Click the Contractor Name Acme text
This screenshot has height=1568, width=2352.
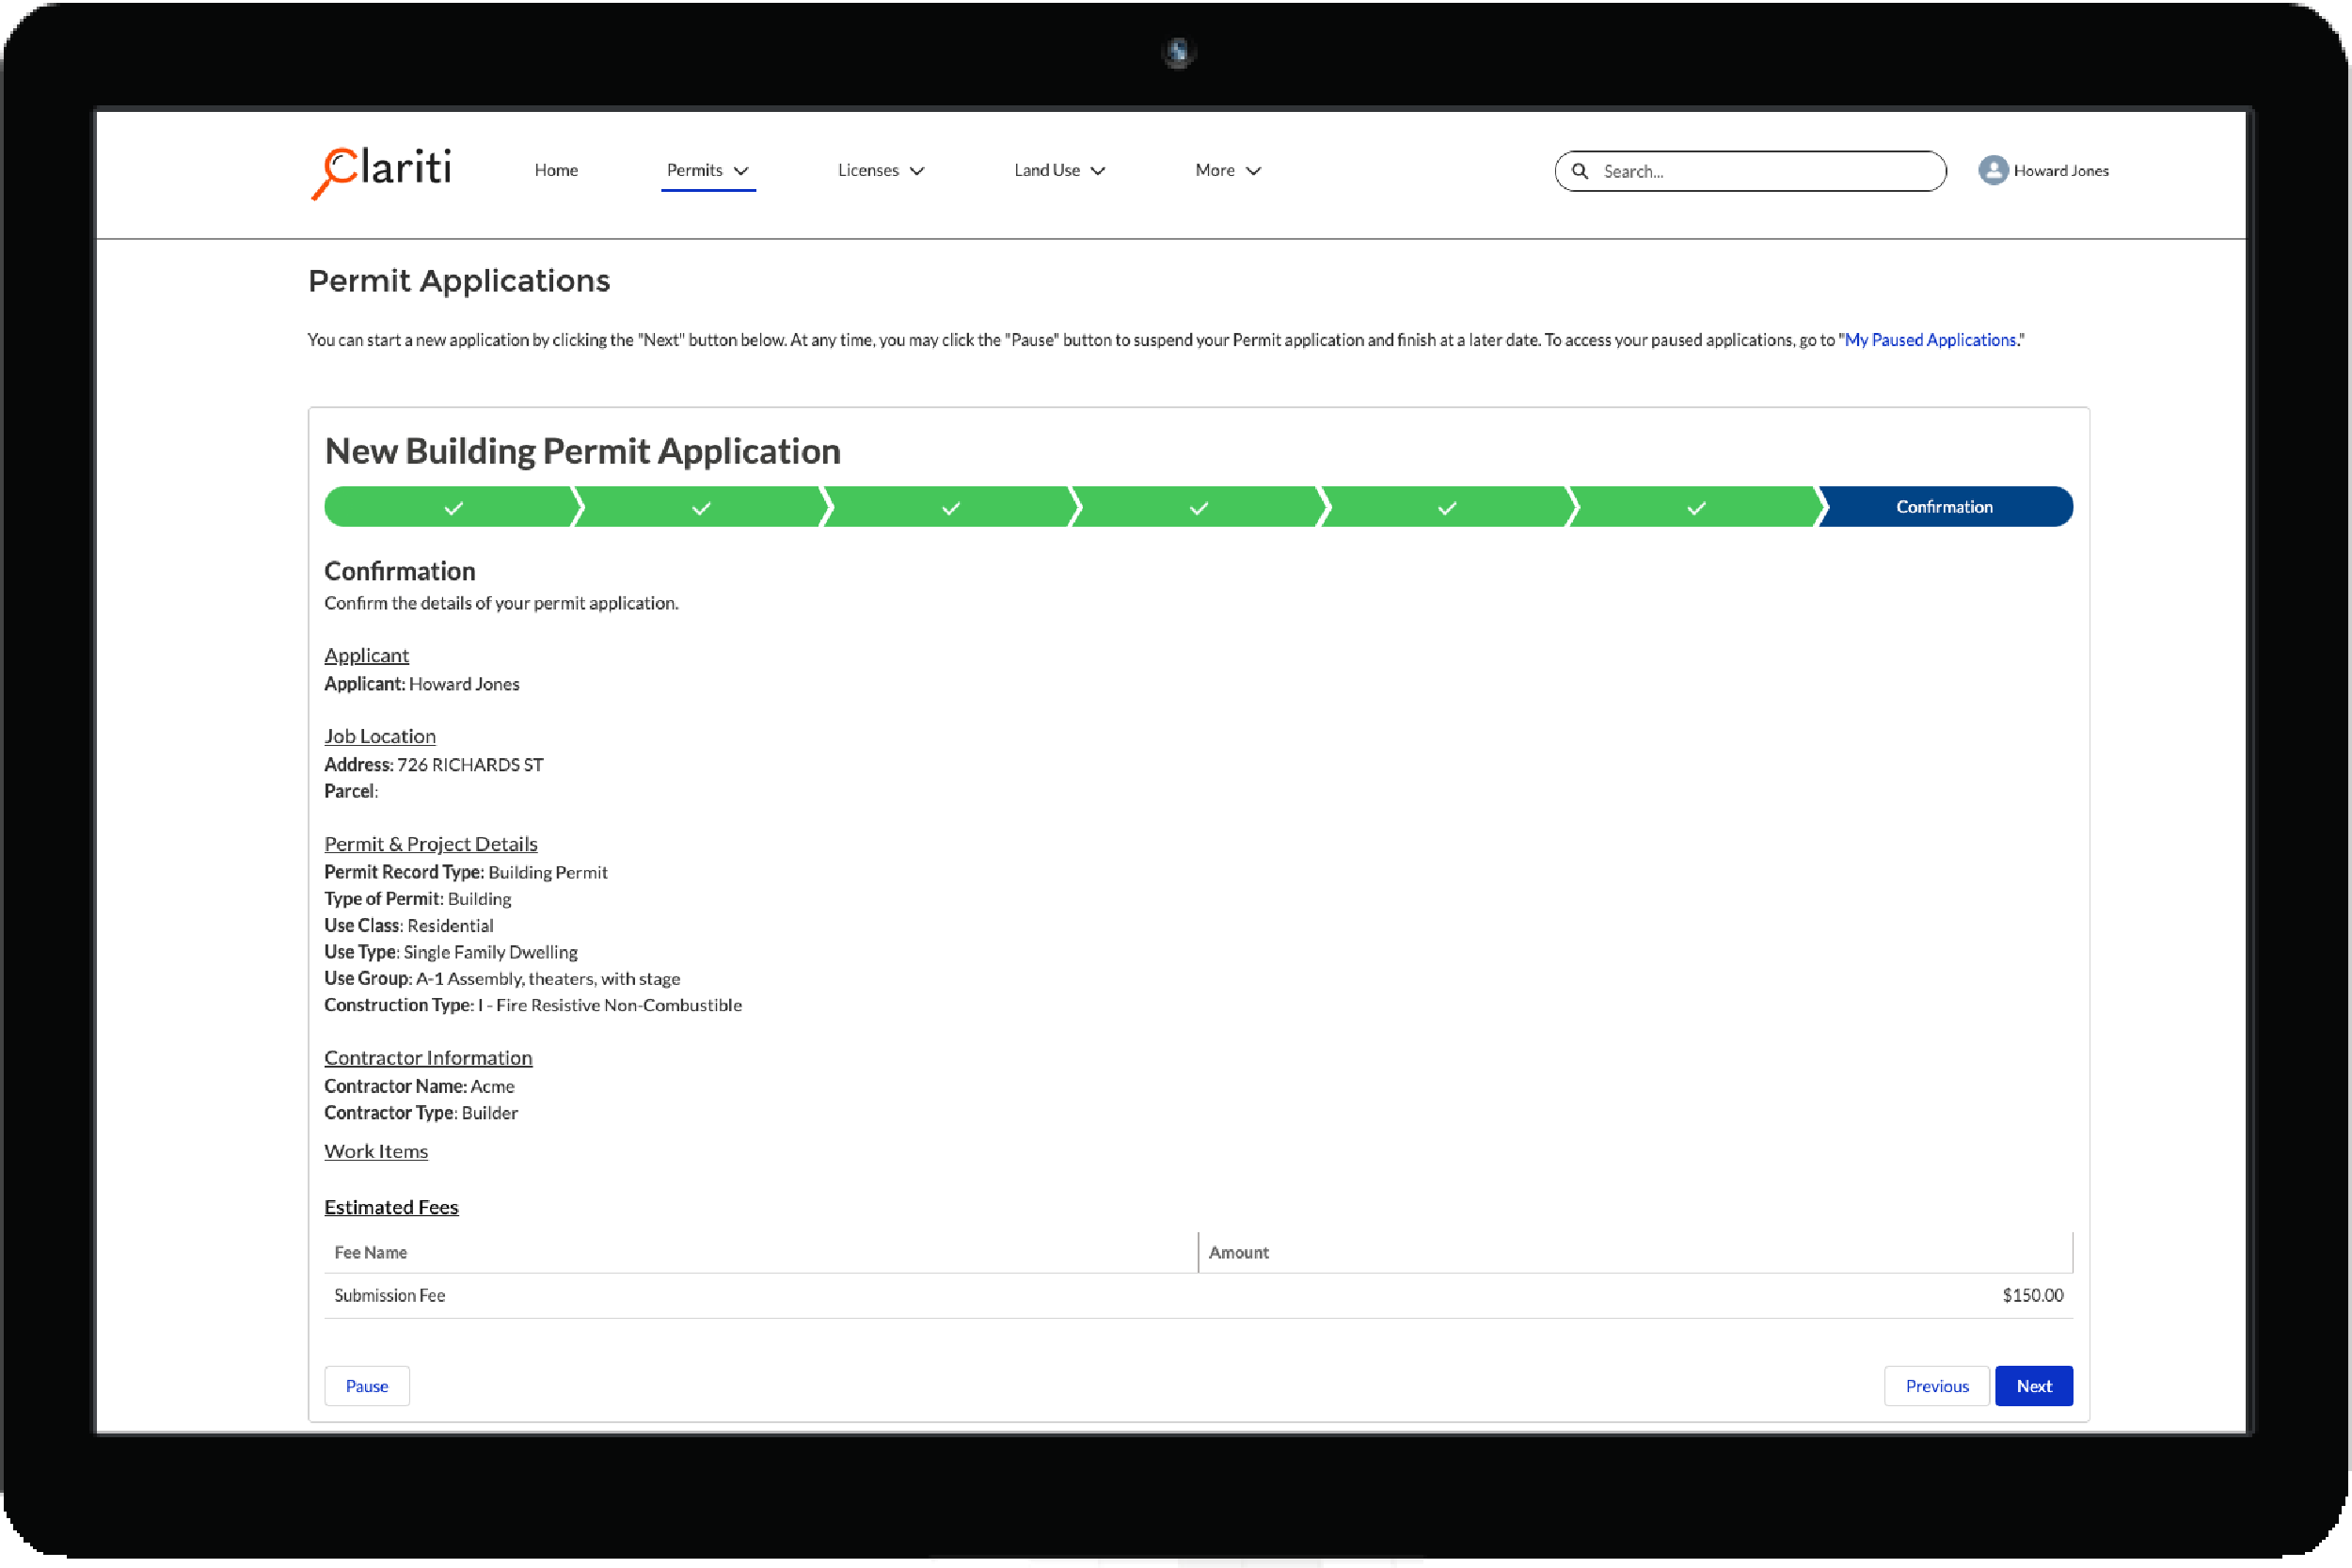click(420, 1086)
